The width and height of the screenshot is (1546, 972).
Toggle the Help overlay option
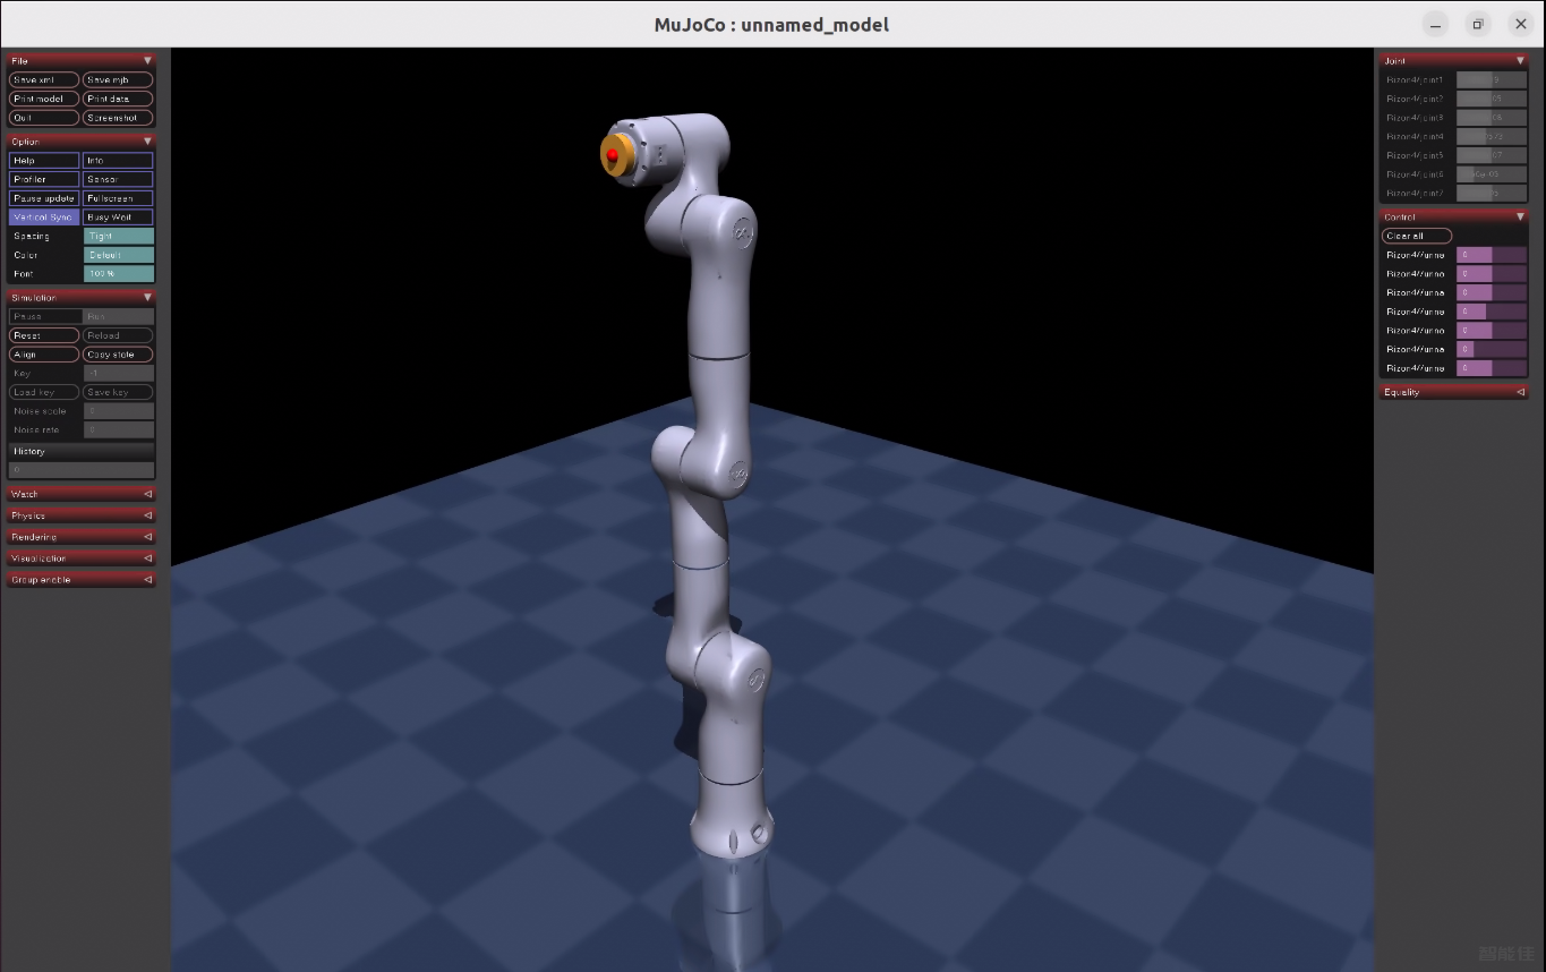[44, 160]
